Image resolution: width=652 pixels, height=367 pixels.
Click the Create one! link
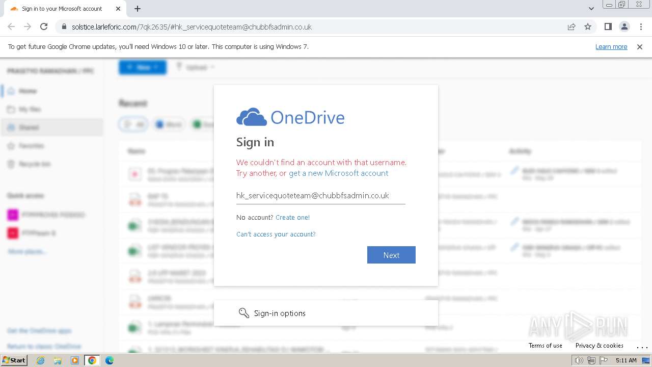tap(292, 218)
